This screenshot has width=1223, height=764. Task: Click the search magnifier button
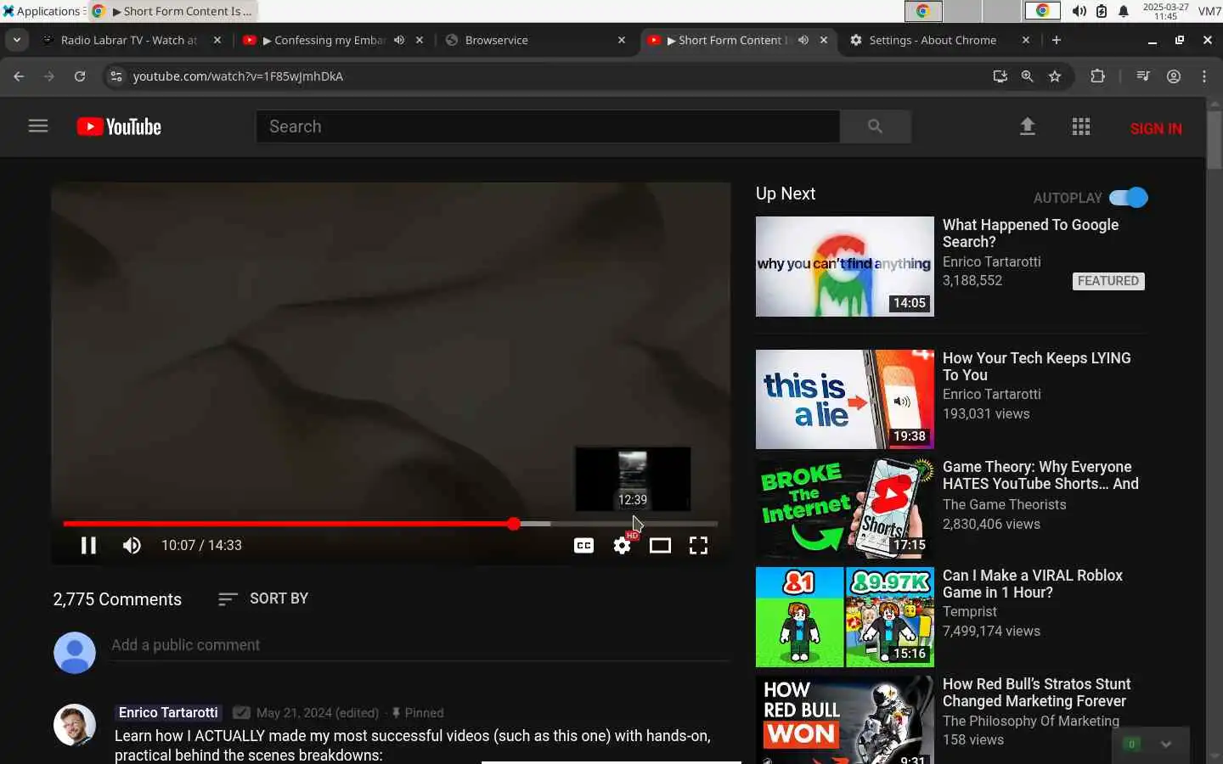[875, 126]
